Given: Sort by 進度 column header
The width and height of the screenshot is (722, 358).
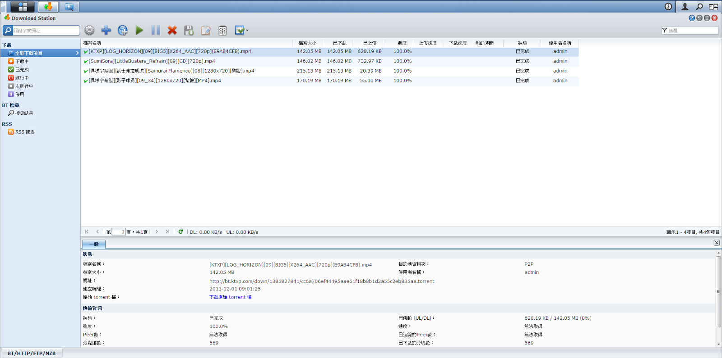Looking at the screenshot, I should coord(398,43).
